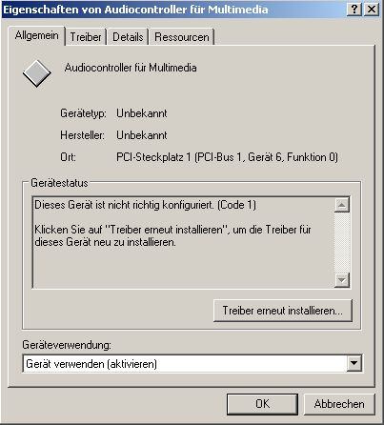Confirm the dialog with OK
Viewport: 384px width, 425px height.
coord(262,404)
